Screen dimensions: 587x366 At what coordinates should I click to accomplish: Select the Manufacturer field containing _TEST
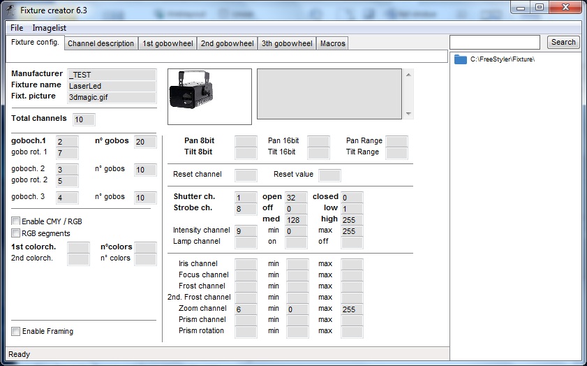click(112, 74)
